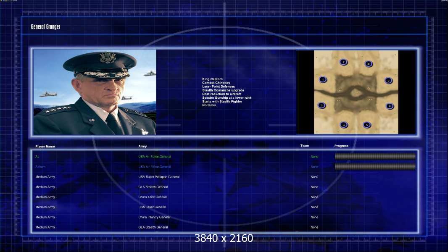Viewport: 448px width, 252px height.
Task: Click "China Tank General" army
Action: 153,197
